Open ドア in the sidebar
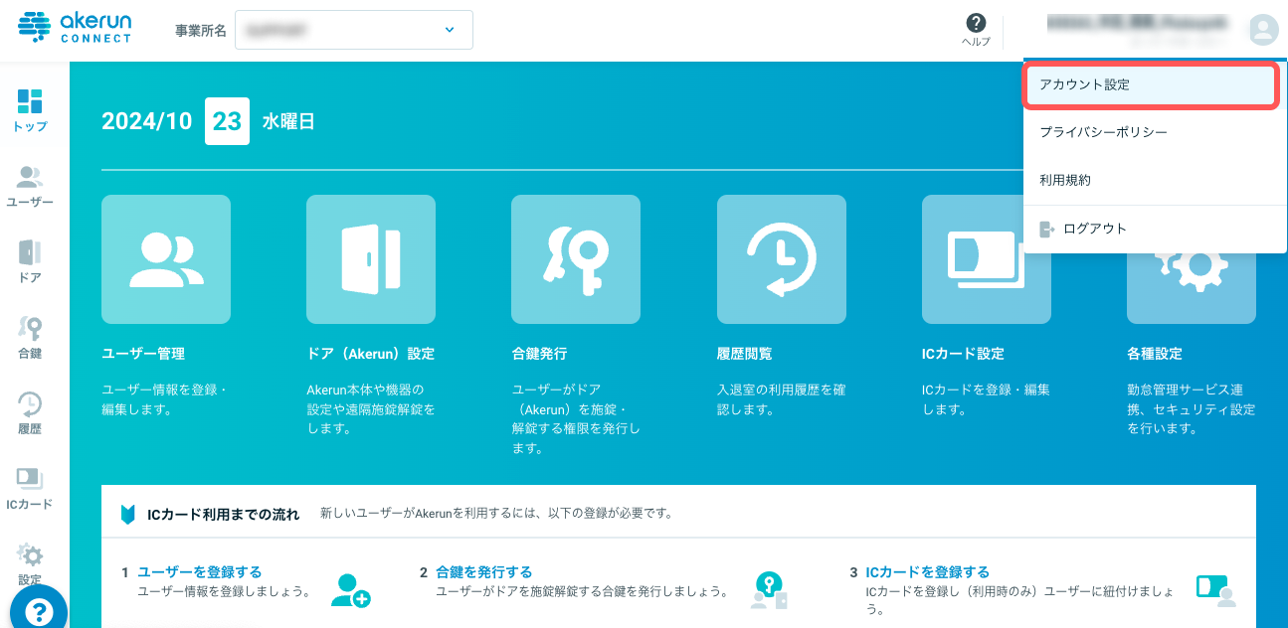This screenshot has width=1288, height=628. [30, 261]
